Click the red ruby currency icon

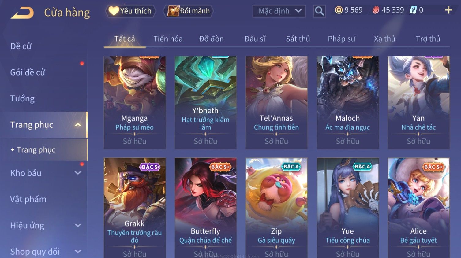[376, 10]
